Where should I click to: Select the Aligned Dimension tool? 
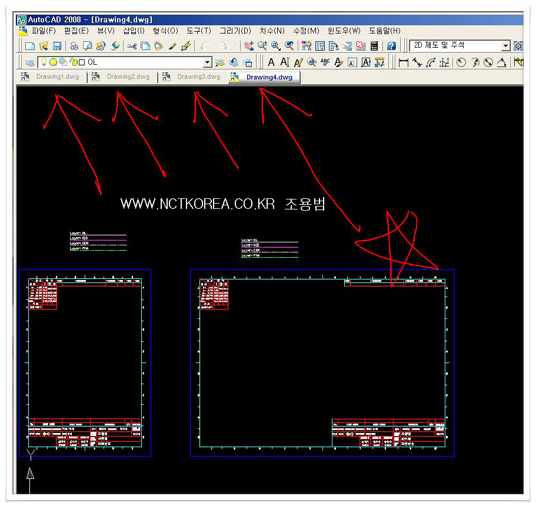417,62
